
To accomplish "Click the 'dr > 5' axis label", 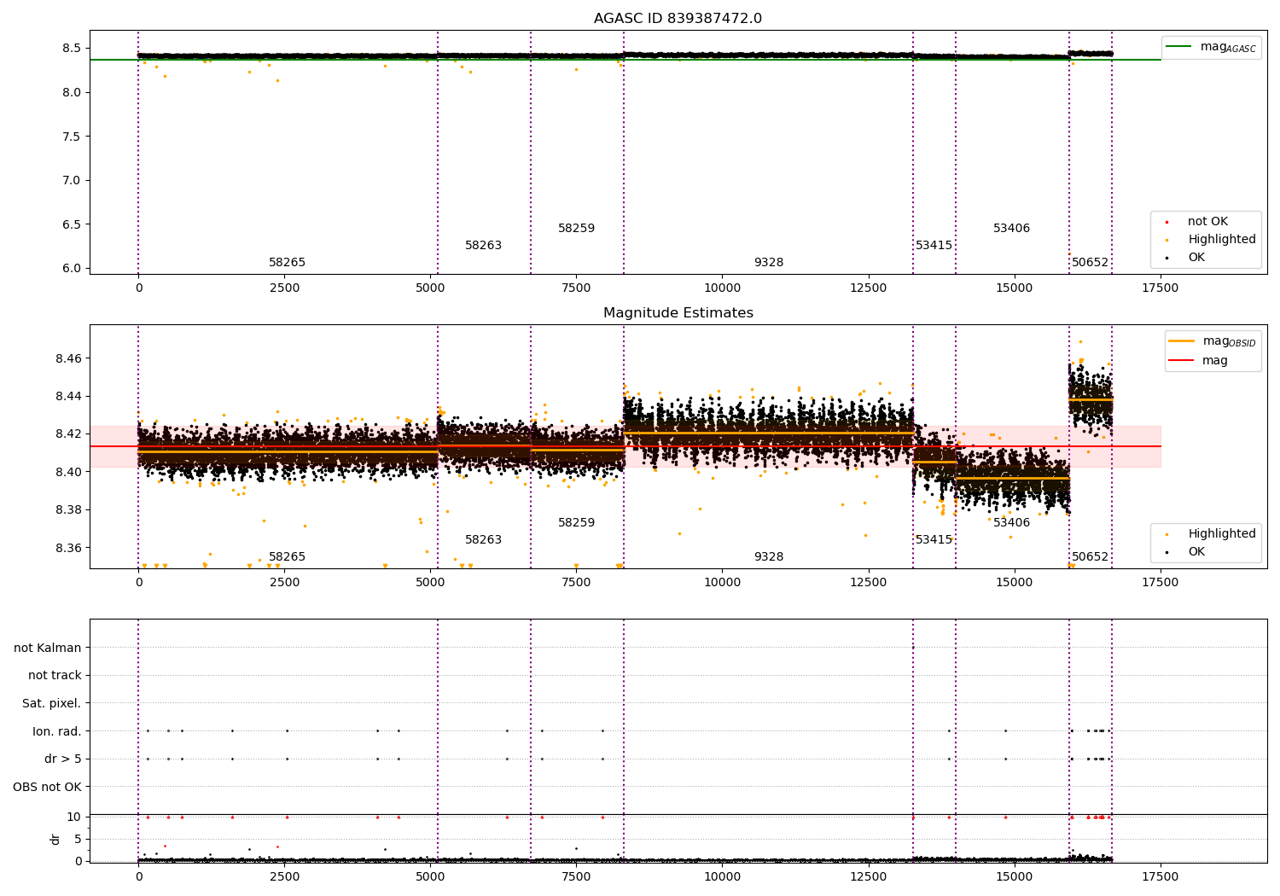I will point(63,759).
